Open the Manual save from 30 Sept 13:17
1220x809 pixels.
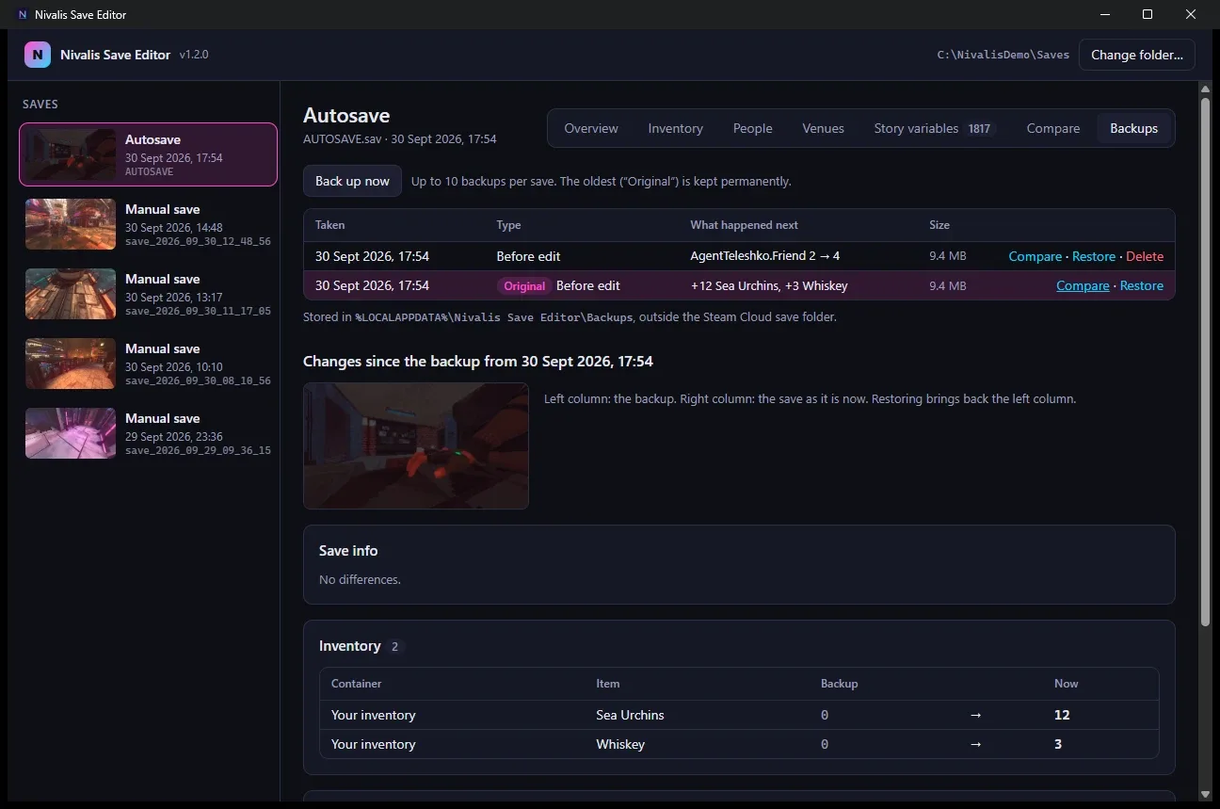point(149,294)
